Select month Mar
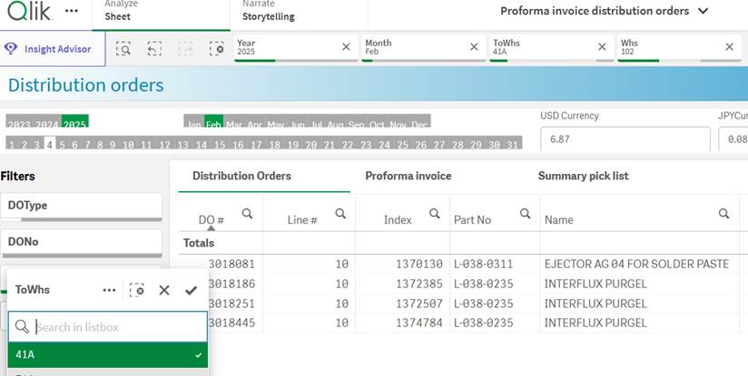 tap(234, 121)
